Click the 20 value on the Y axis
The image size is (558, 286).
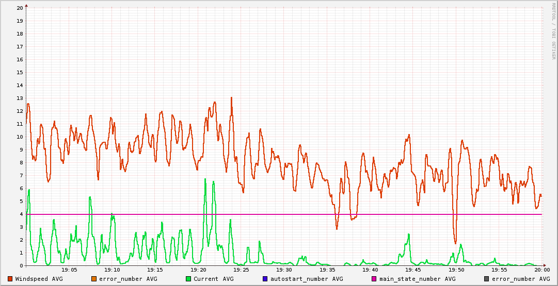point(20,8)
